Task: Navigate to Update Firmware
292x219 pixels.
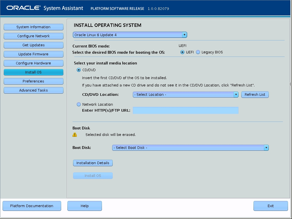Action: [33, 54]
